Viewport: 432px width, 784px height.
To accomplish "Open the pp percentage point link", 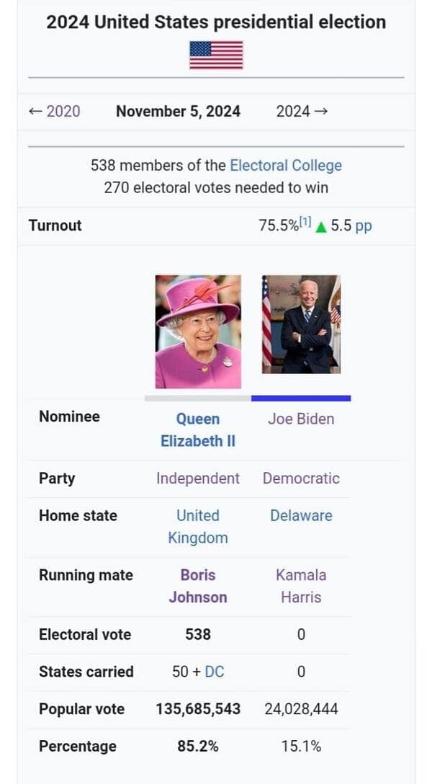I will (364, 226).
